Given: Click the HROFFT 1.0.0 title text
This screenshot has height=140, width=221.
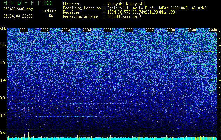Looking at the screenshot, I should point(27,3).
